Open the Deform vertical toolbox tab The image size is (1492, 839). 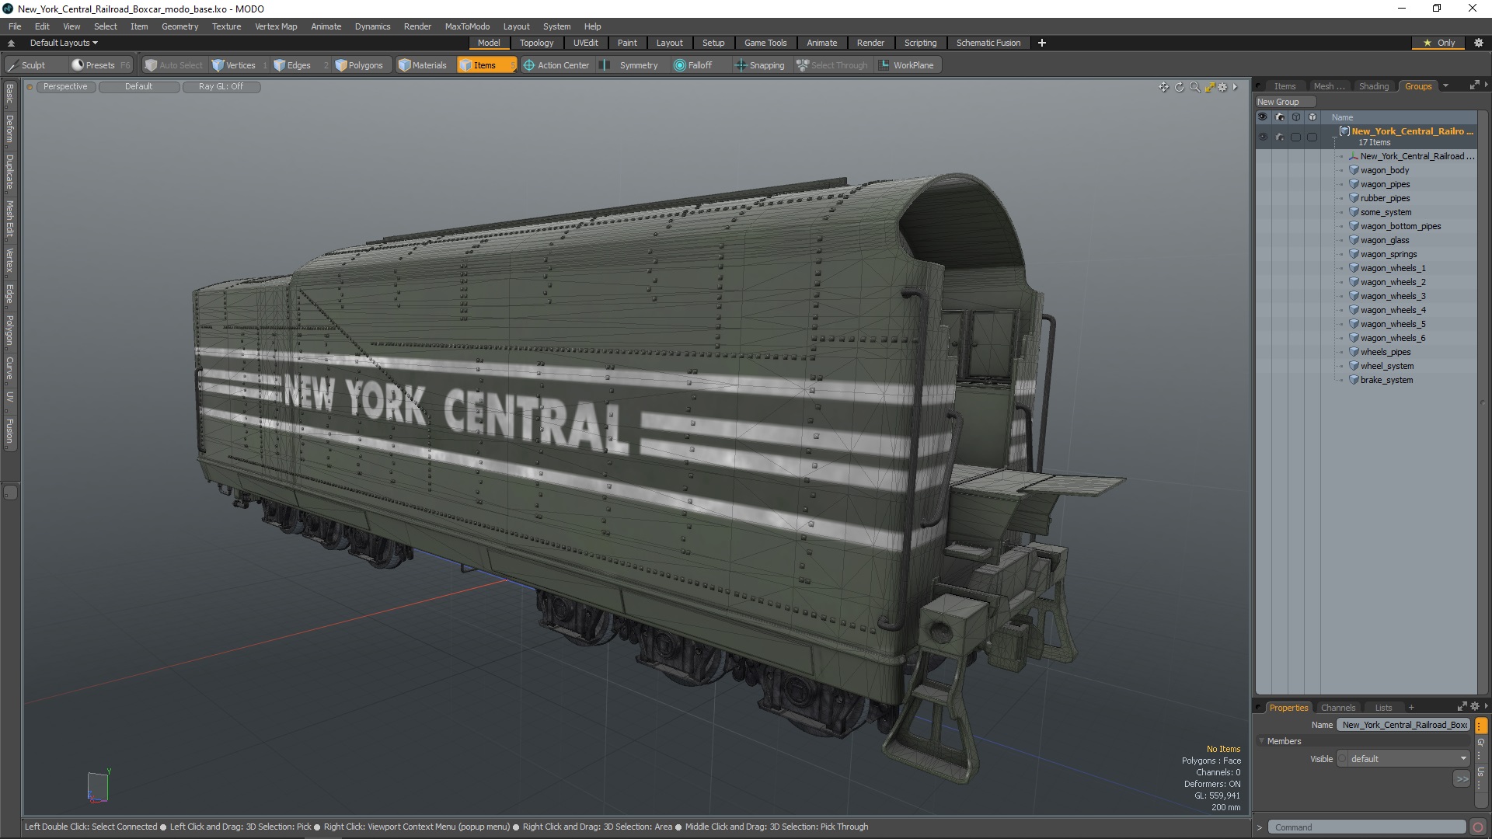point(9,129)
